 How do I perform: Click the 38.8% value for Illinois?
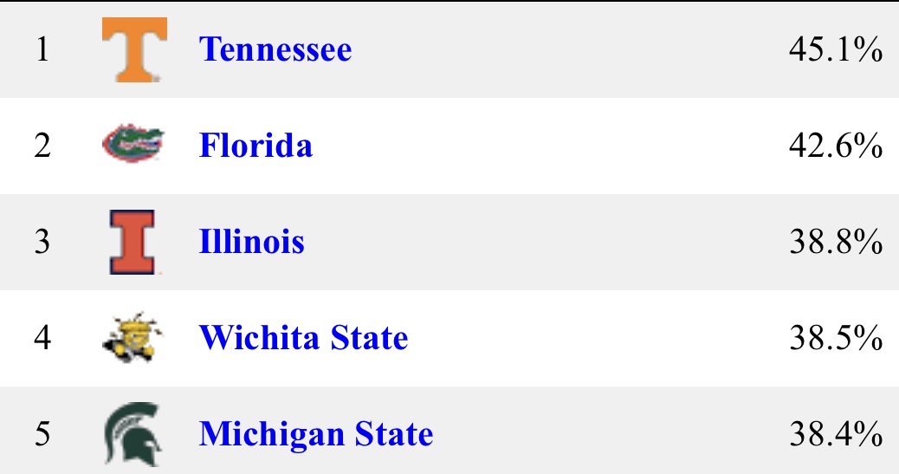[834, 243]
